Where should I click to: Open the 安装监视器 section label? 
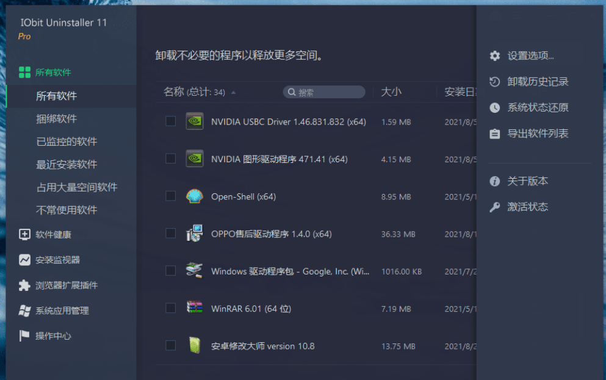click(57, 260)
